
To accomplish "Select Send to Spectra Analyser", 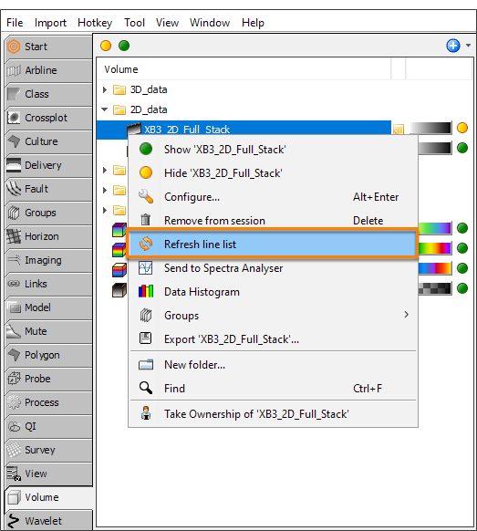I will pyautogui.click(x=223, y=268).
